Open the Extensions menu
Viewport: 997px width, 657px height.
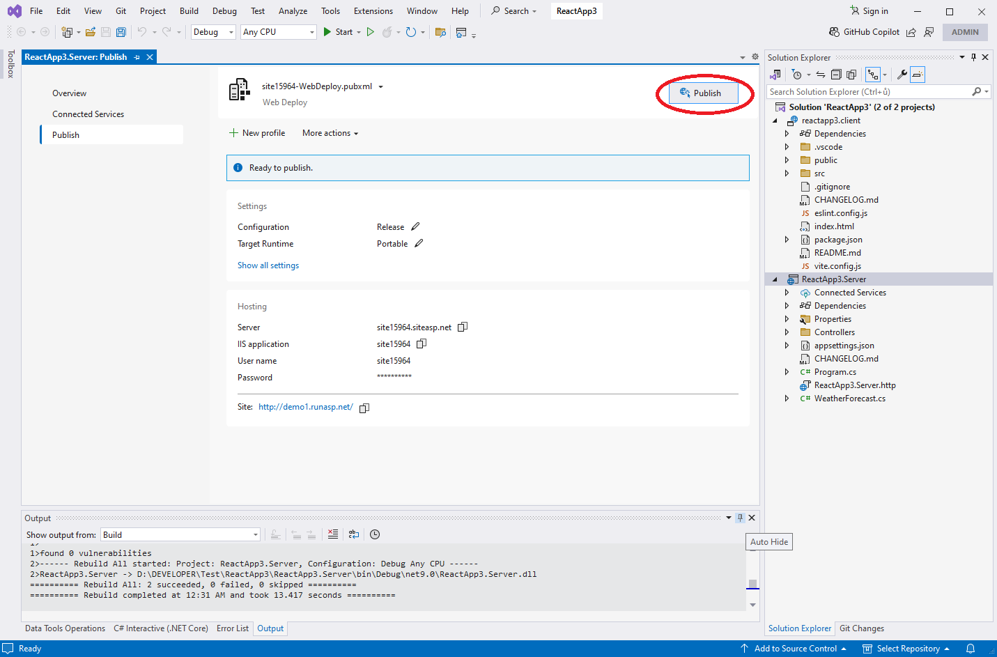[x=373, y=11]
